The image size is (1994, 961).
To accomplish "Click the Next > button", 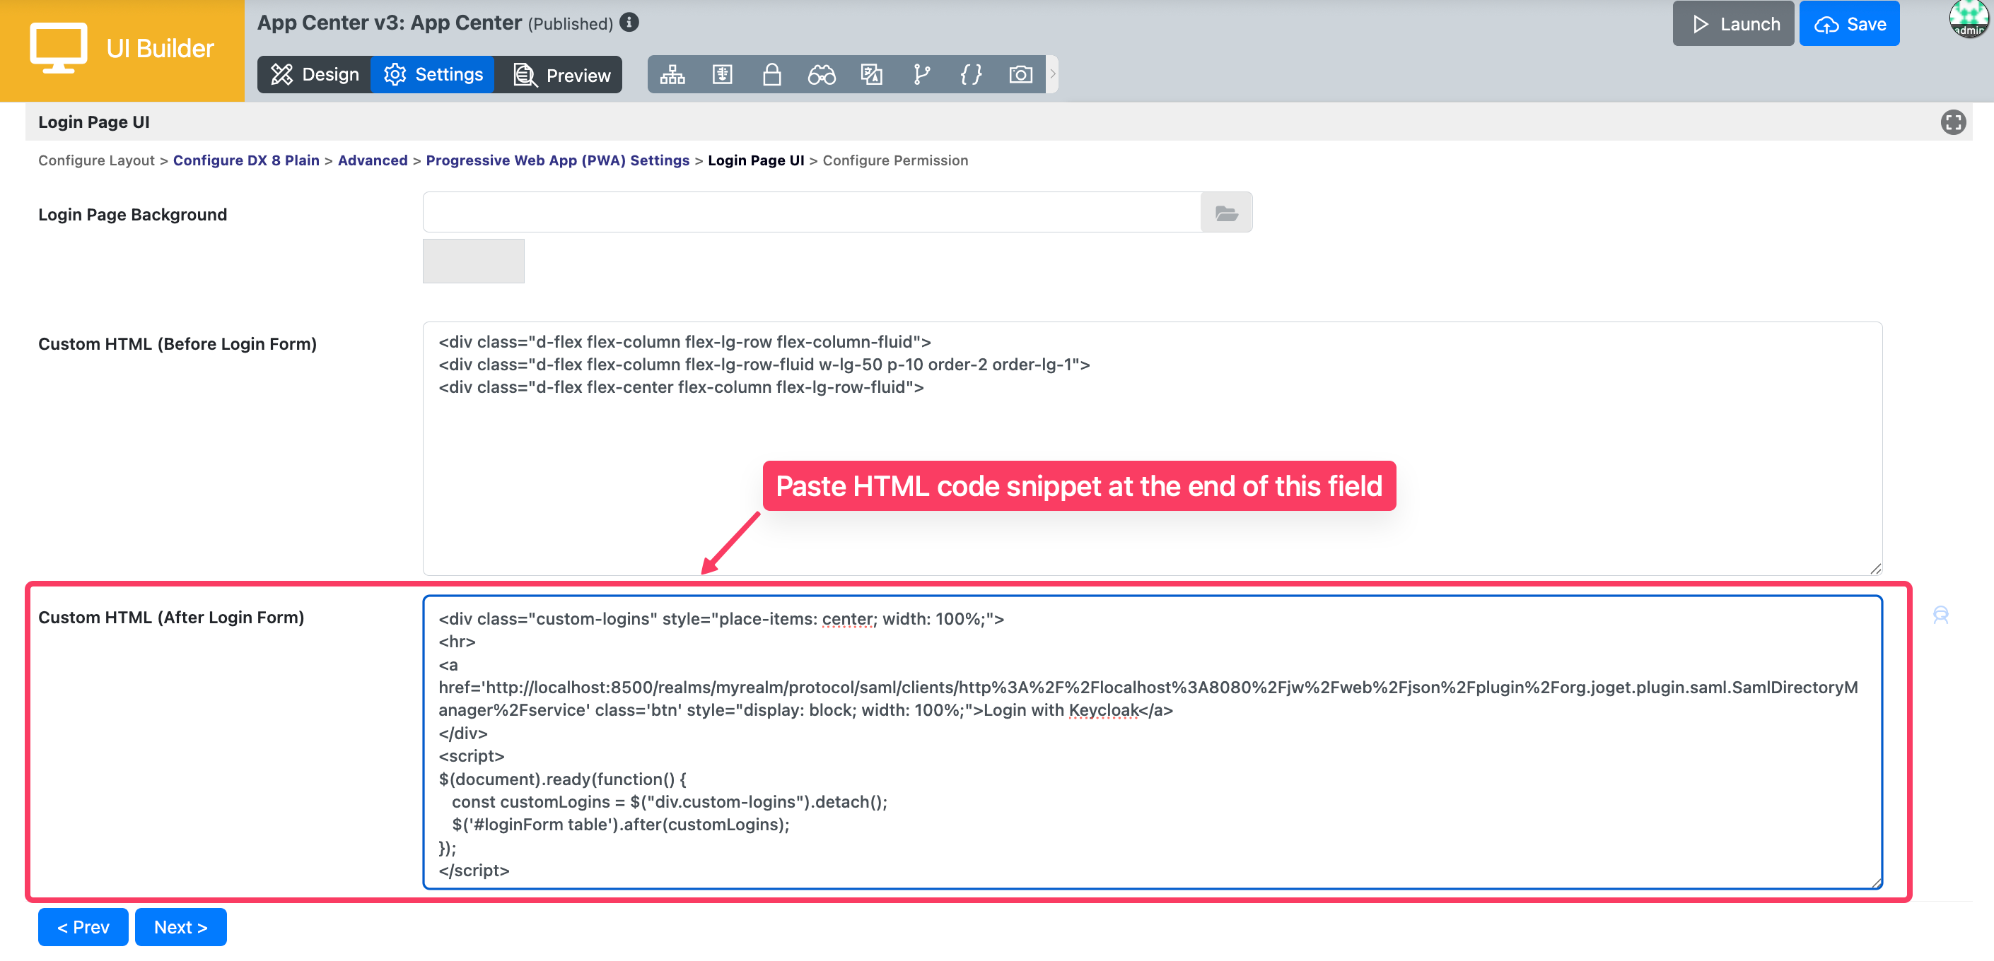I will point(180,927).
